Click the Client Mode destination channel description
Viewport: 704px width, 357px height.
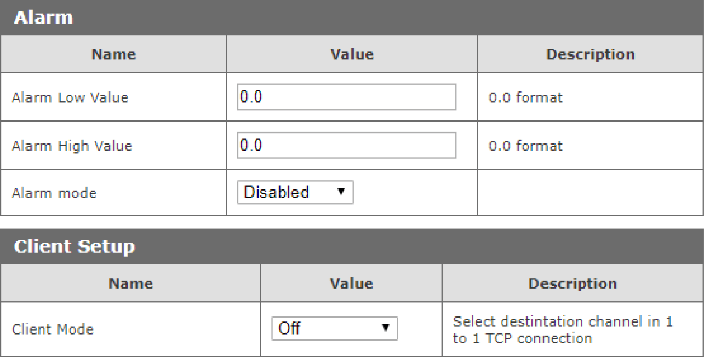[x=563, y=330]
